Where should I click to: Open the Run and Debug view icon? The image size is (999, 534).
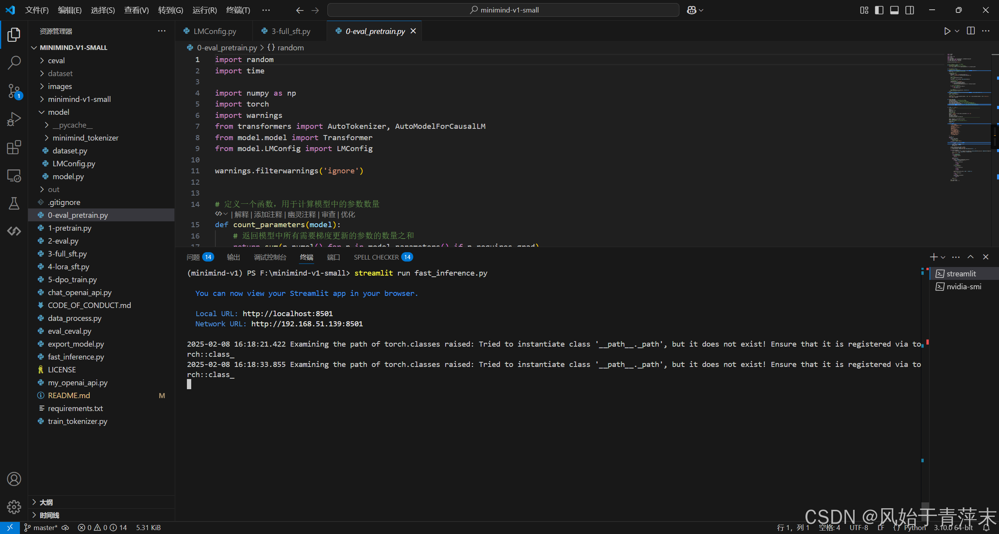(14, 119)
